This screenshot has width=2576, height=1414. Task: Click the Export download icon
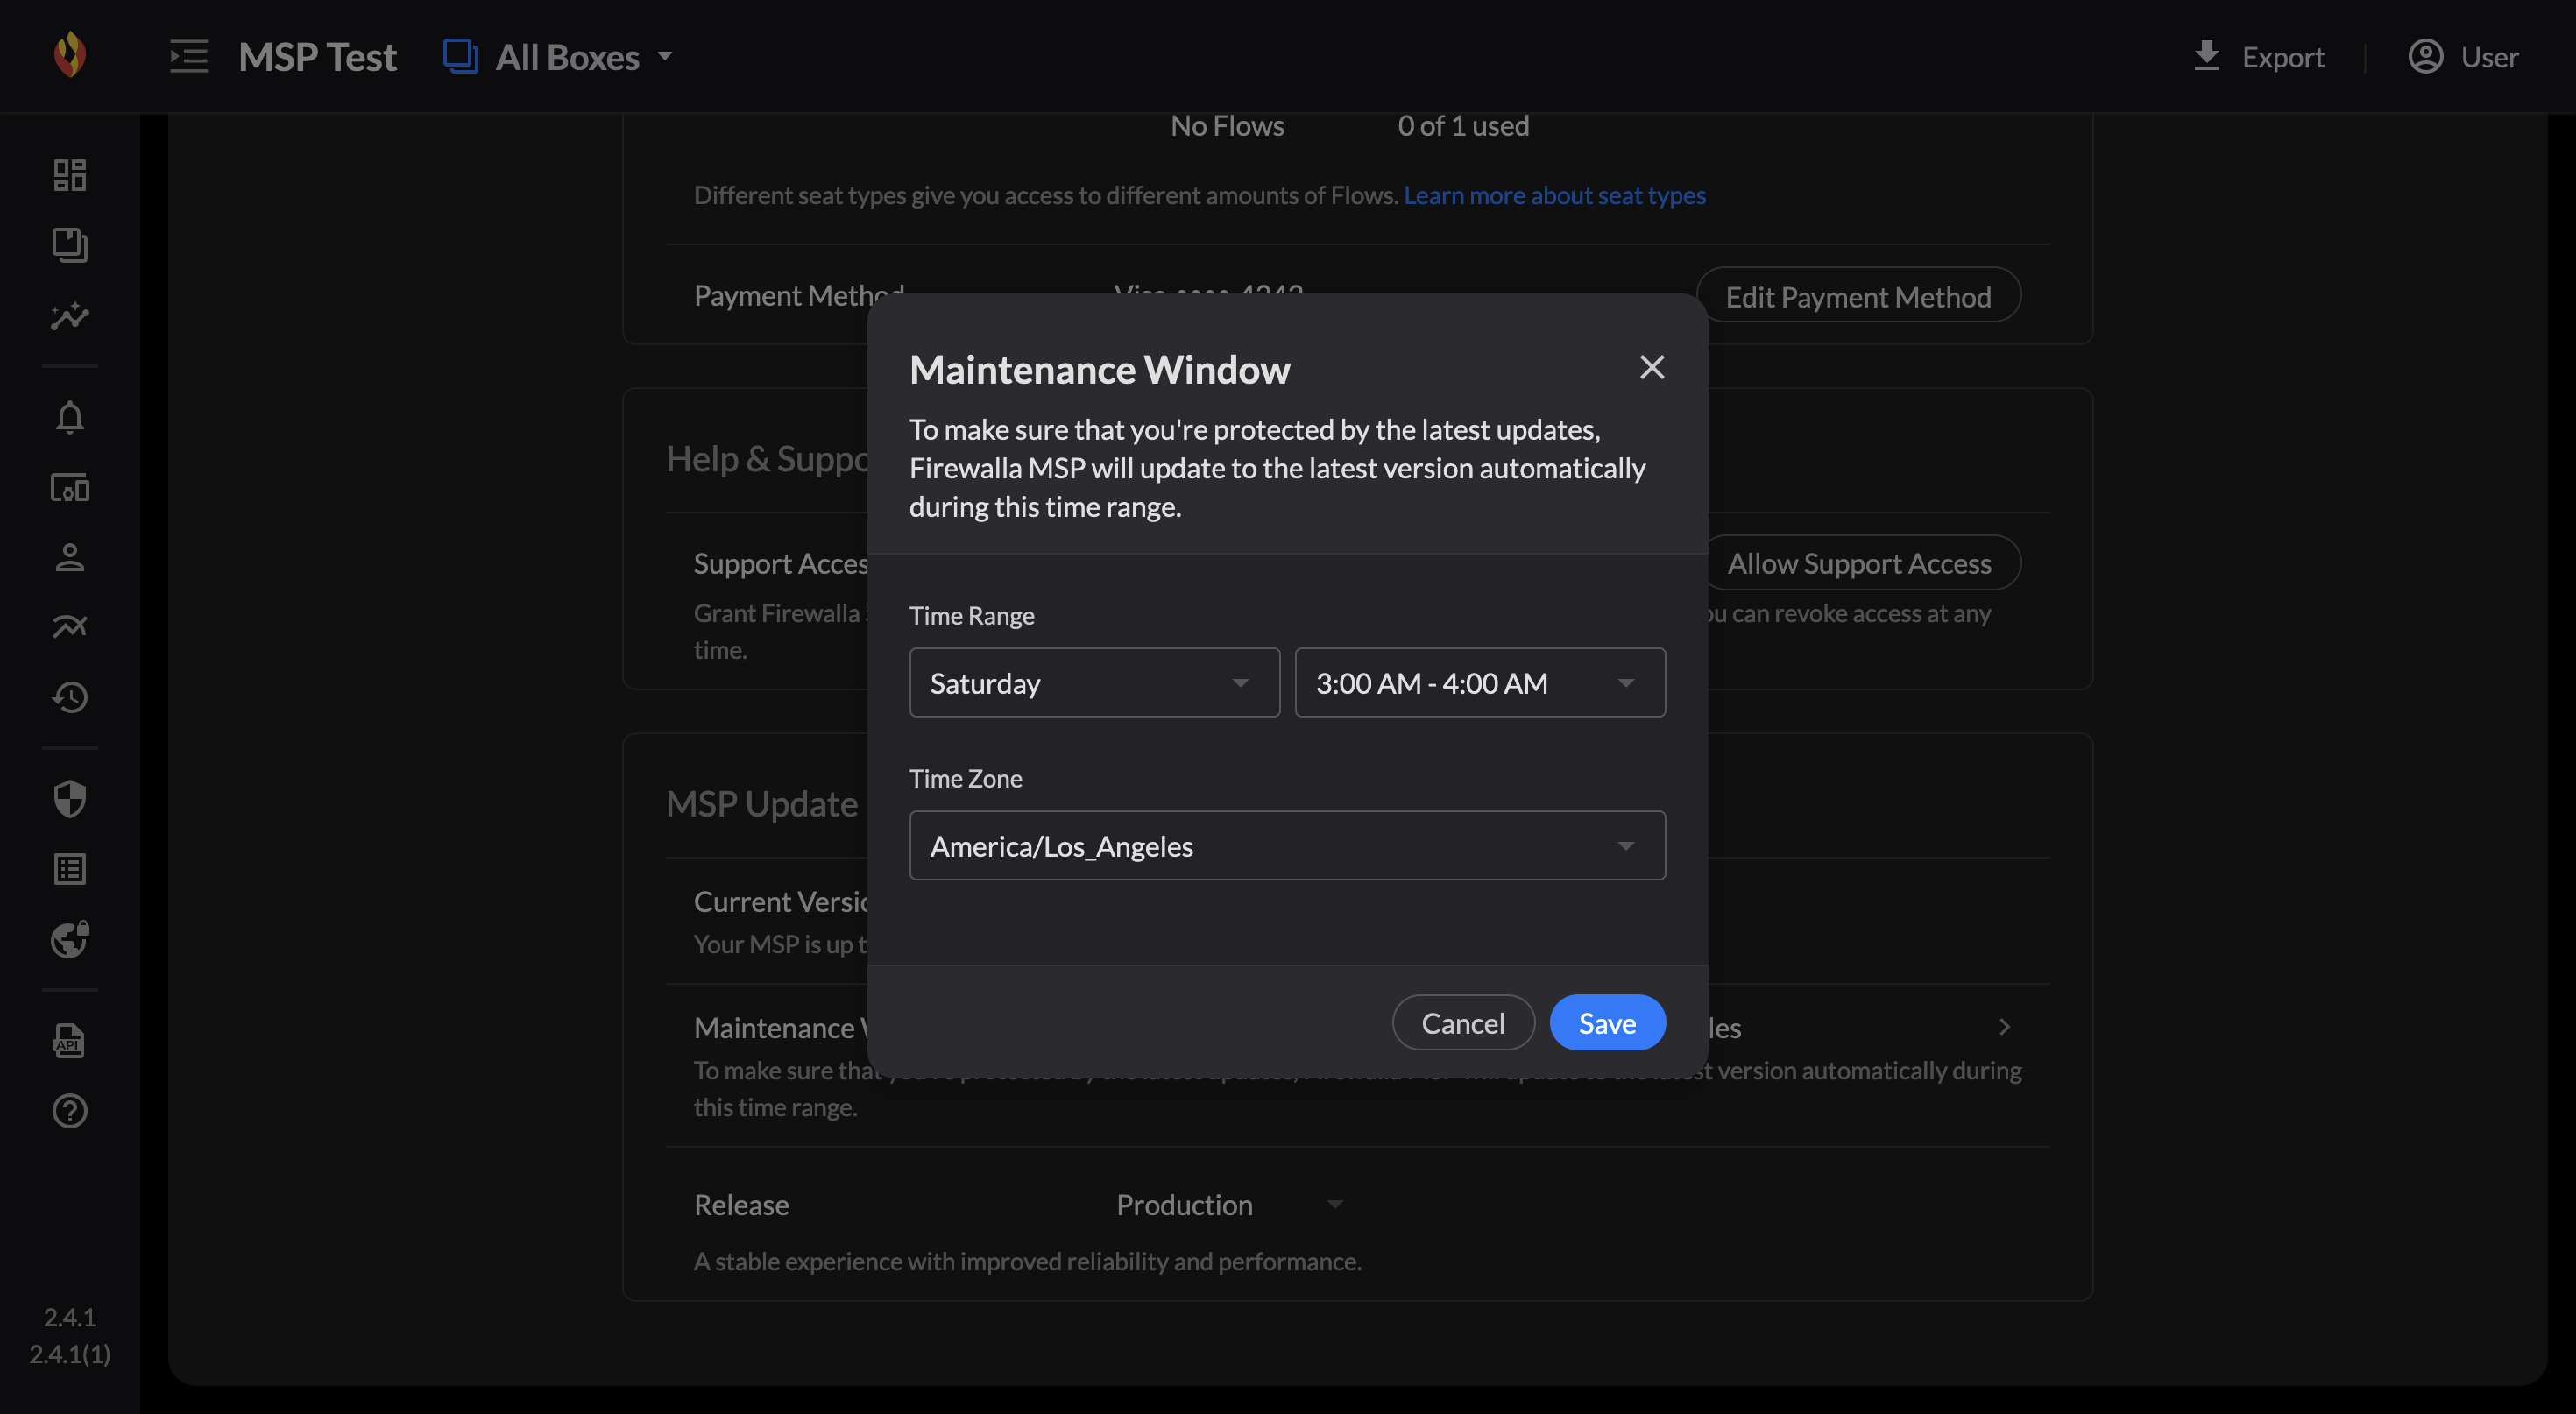tap(2207, 56)
